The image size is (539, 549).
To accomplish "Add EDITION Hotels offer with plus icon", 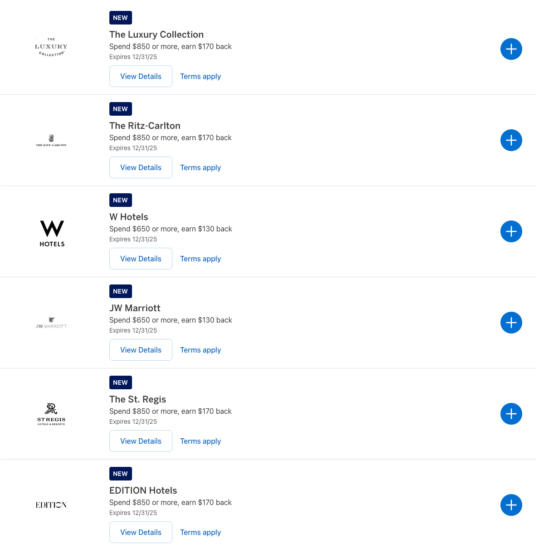I will point(511,505).
